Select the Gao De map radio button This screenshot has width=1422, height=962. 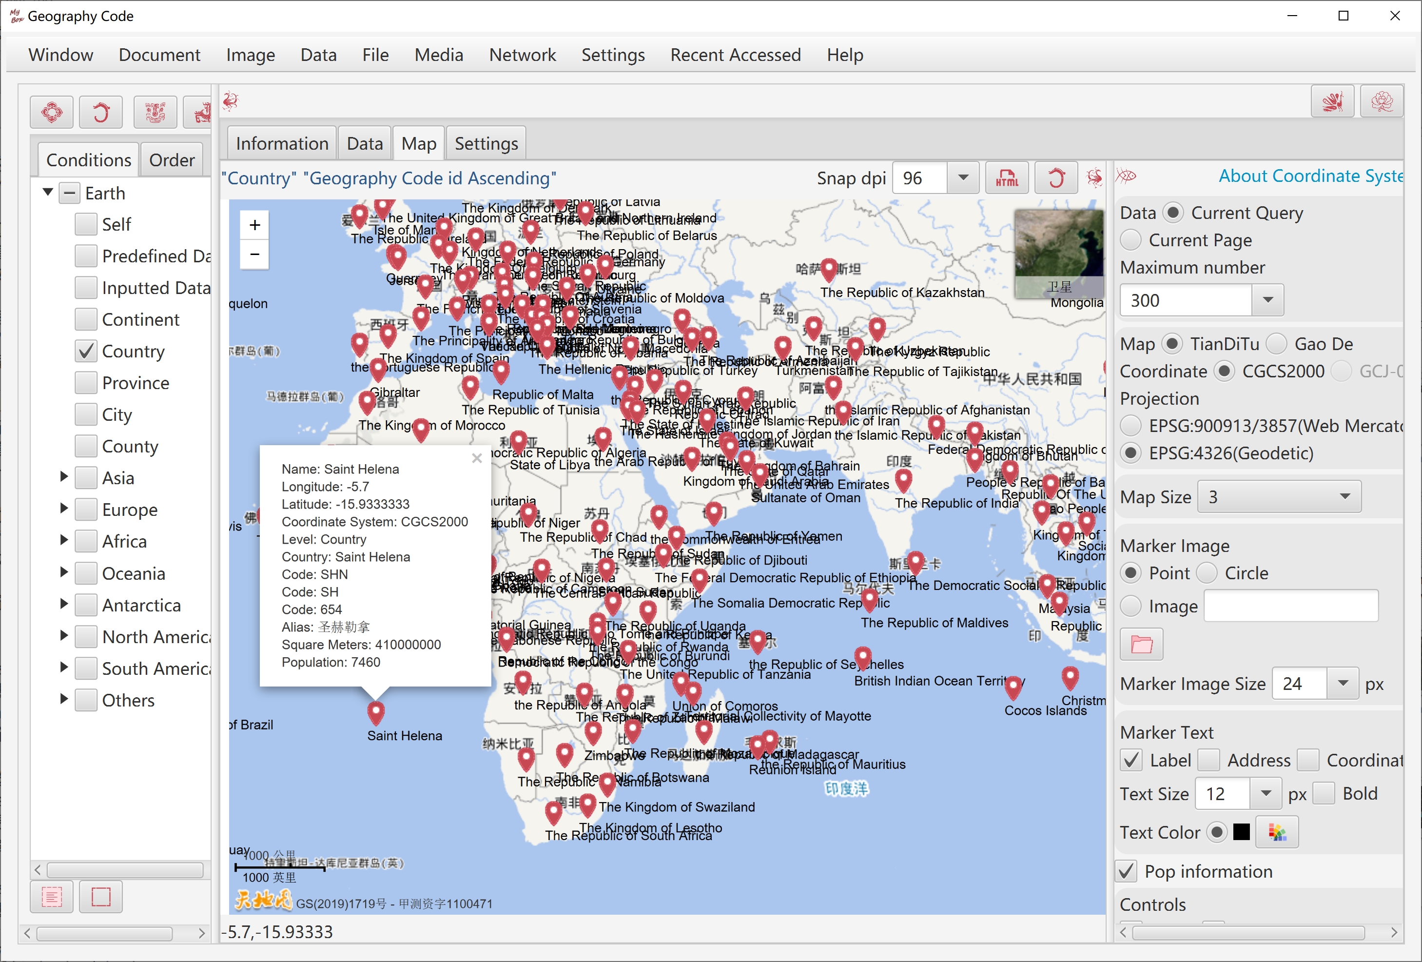pos(1277,344)
